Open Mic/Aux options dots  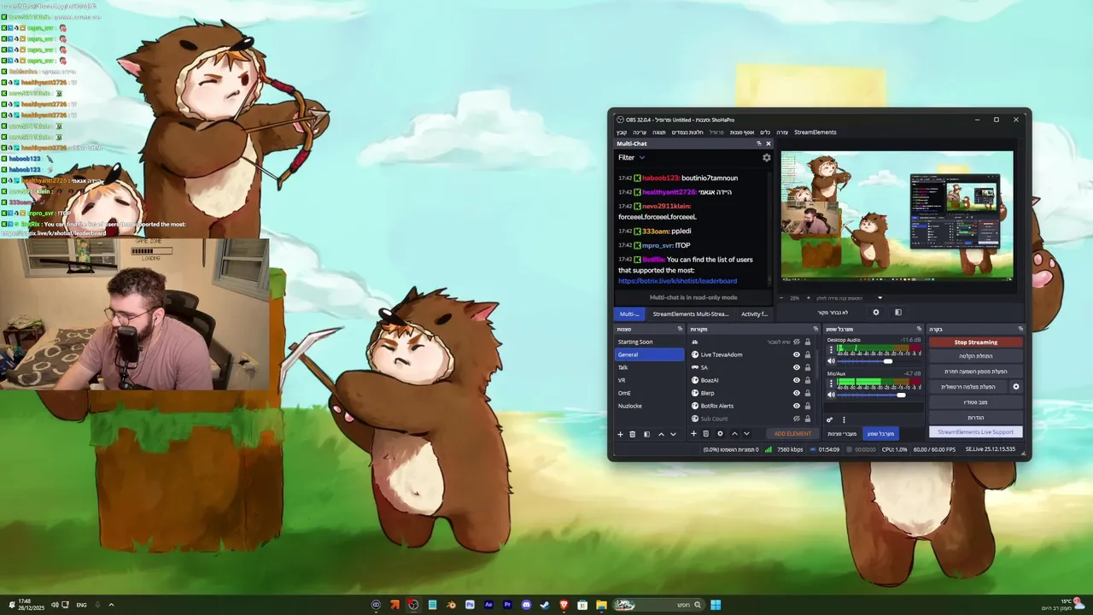[831, 384]
